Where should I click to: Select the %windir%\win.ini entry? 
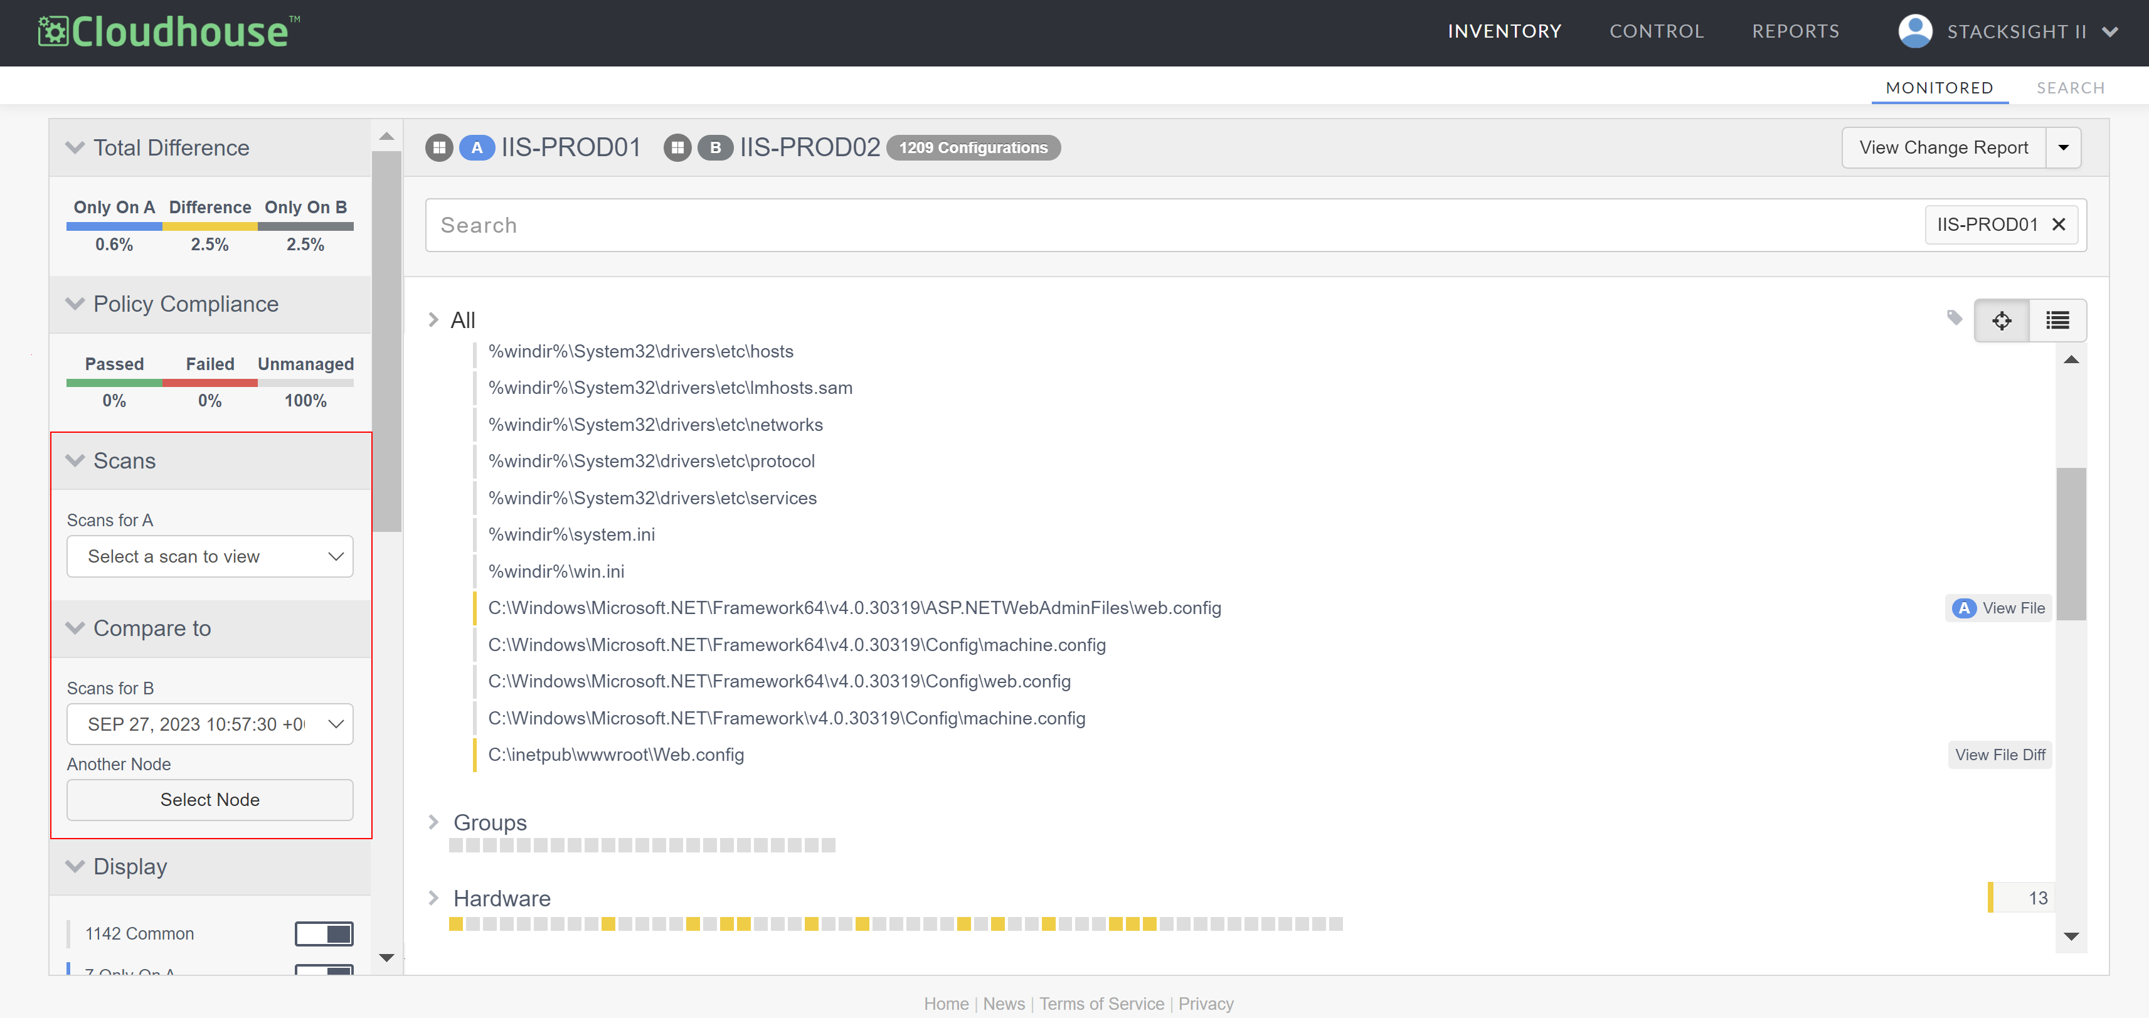(556, 571)
